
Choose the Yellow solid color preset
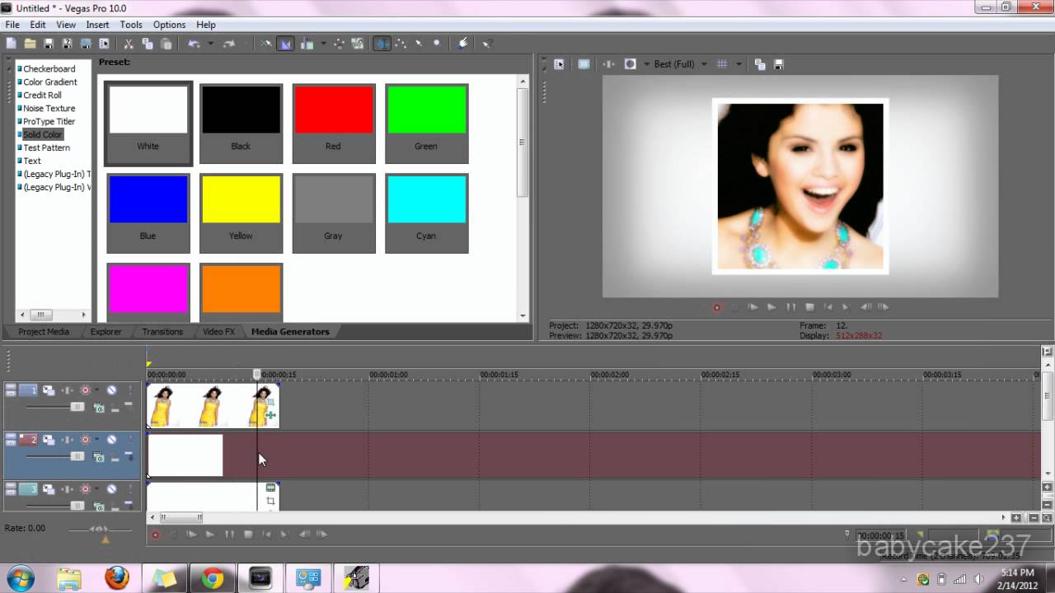pos(241,212)
